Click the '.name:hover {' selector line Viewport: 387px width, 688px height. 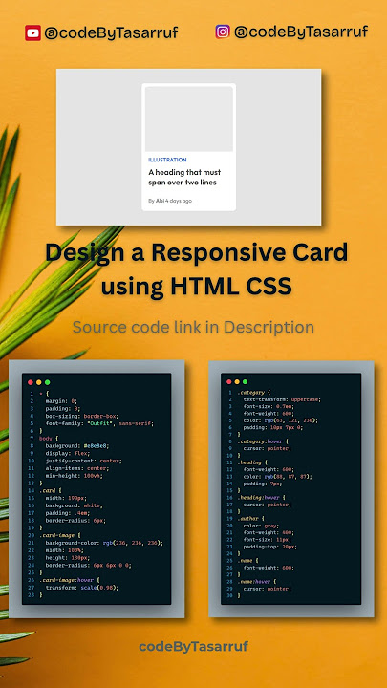pyautogui.click(x=258, y=582)
